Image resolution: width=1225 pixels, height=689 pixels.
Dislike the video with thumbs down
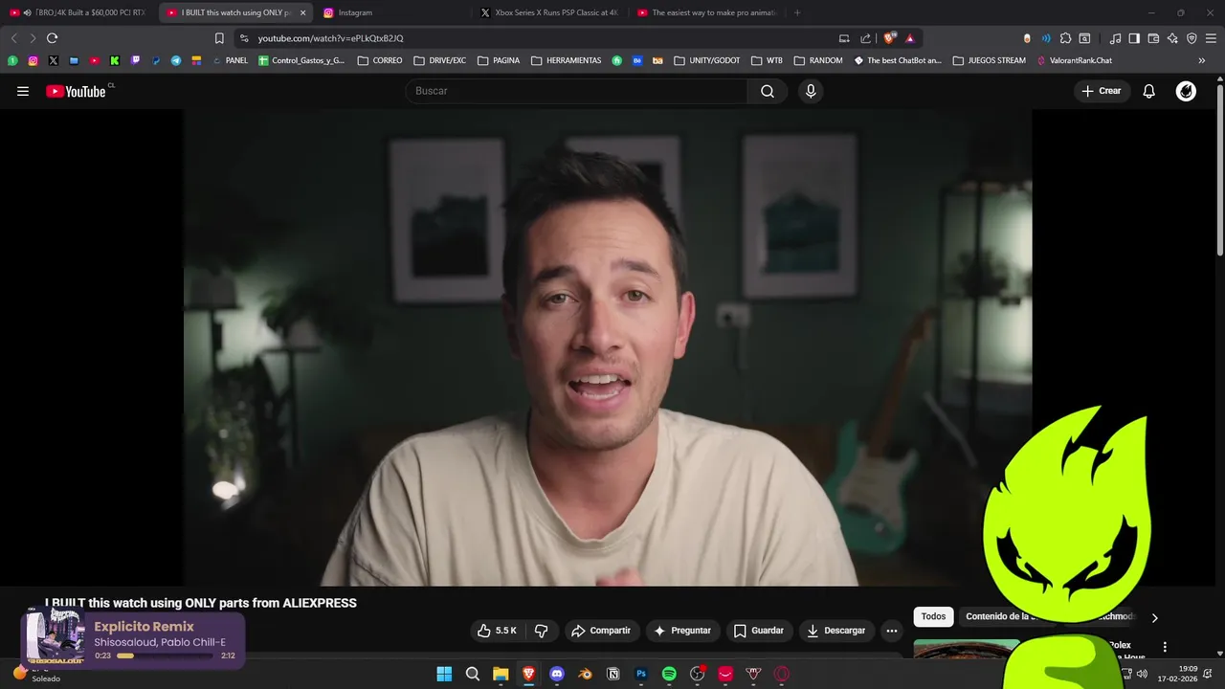(541, 631)
